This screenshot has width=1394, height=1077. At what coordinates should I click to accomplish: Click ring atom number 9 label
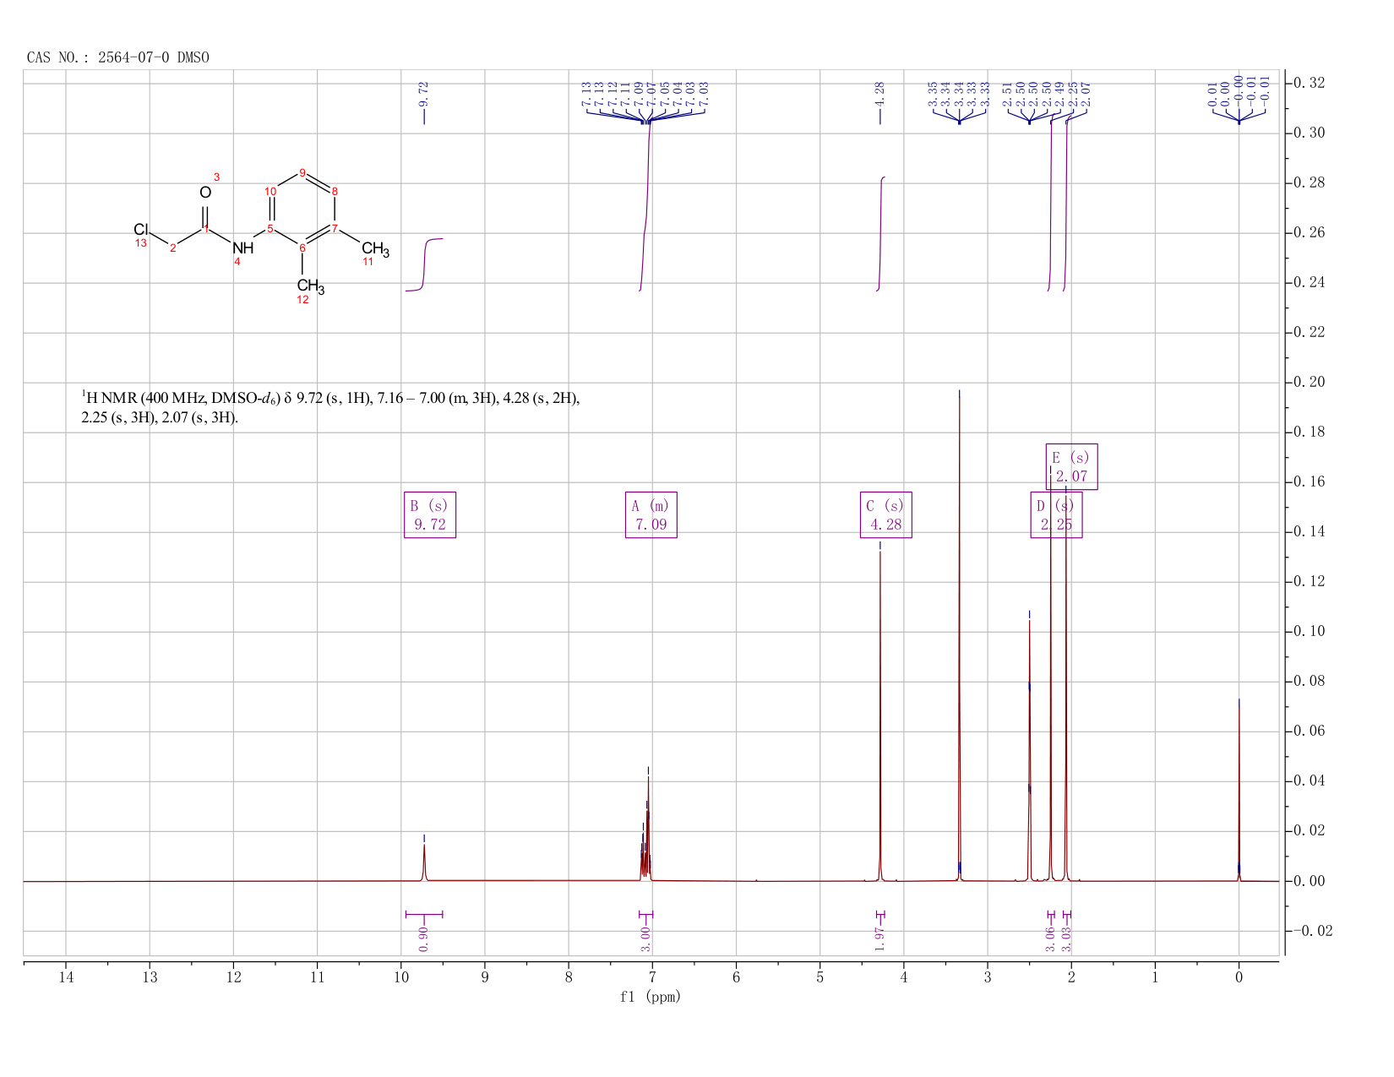[x=302, y=173]
